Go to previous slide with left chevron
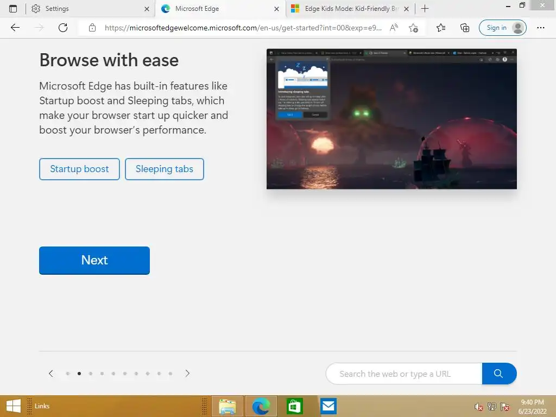Screen dimensions: 556x417 click(x=51, y=374)
